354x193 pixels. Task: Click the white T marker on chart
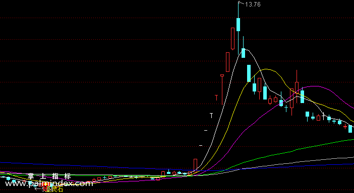coord(211,116)
